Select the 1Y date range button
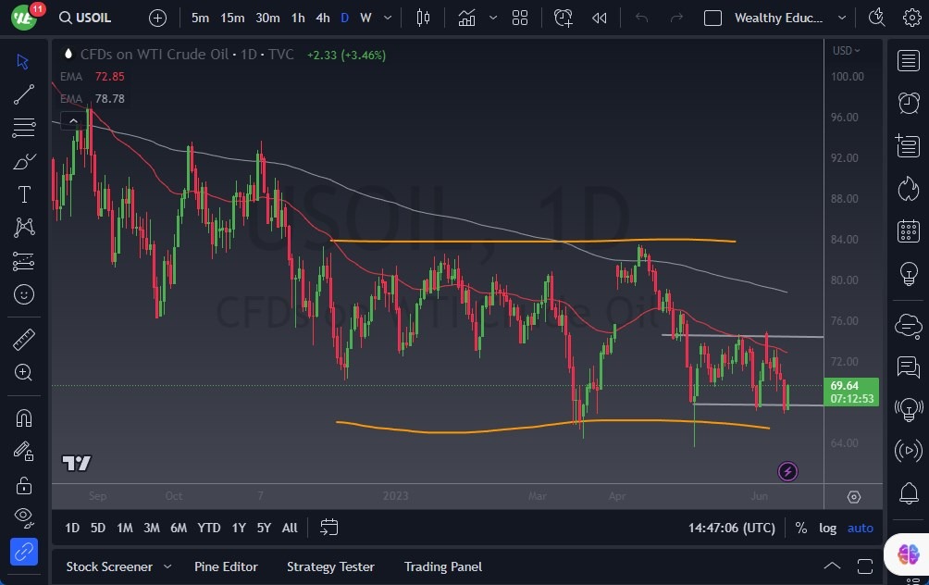Screen dimensions: 929x585 click(239, 528)
